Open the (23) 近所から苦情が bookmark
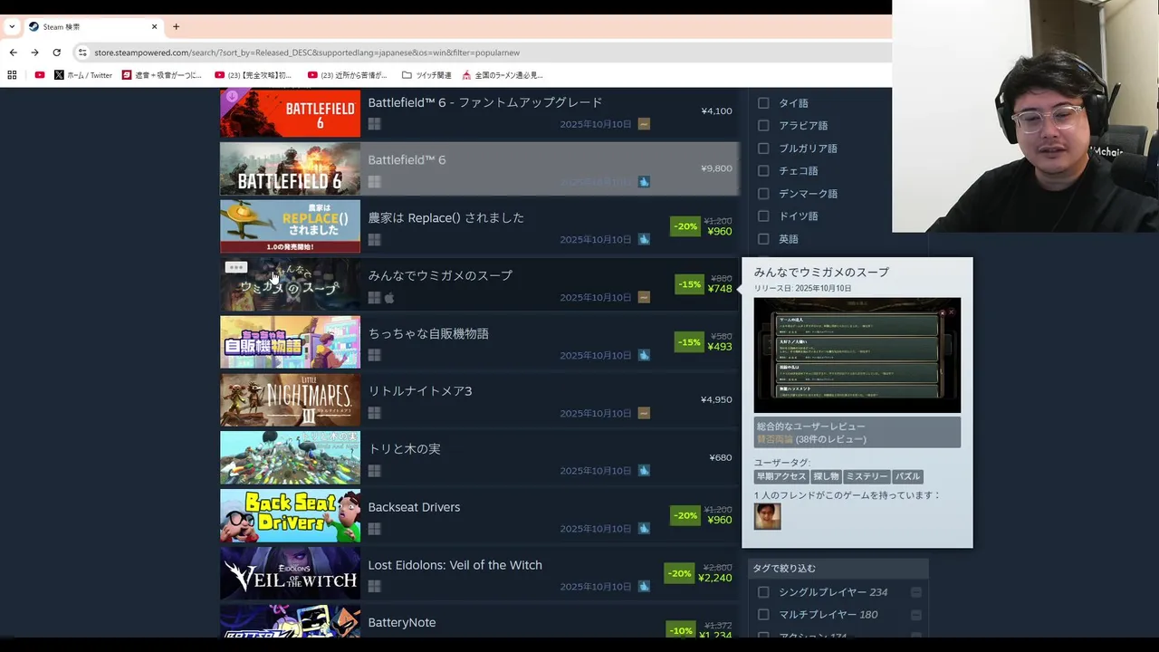 coord(347,75)
